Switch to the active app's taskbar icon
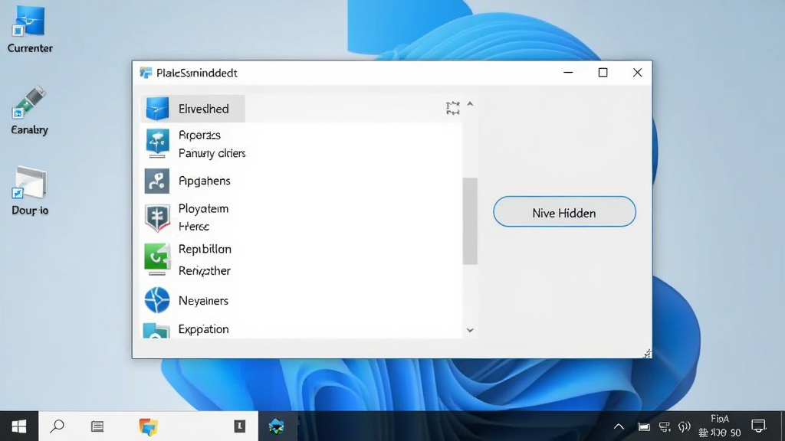785x441 pixels. coord(276,426)
